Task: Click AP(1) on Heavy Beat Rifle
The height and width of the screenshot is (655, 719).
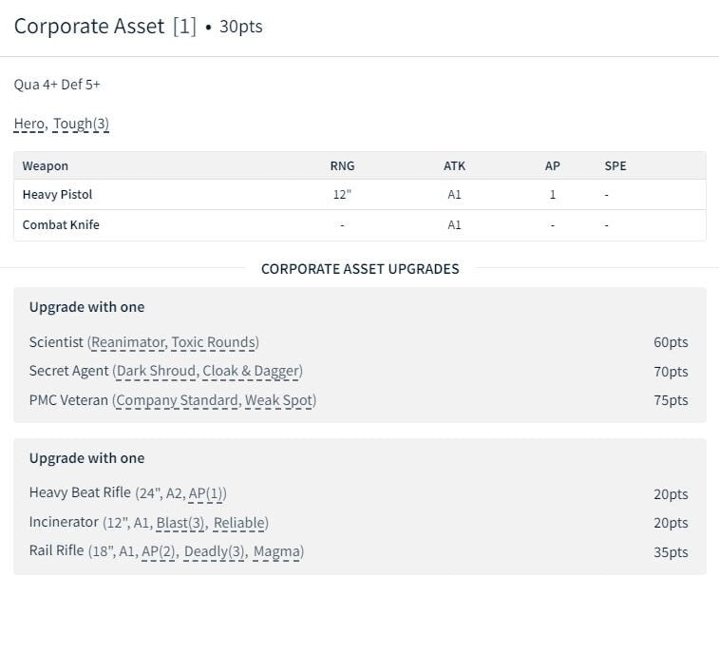Action: point(206,493)
